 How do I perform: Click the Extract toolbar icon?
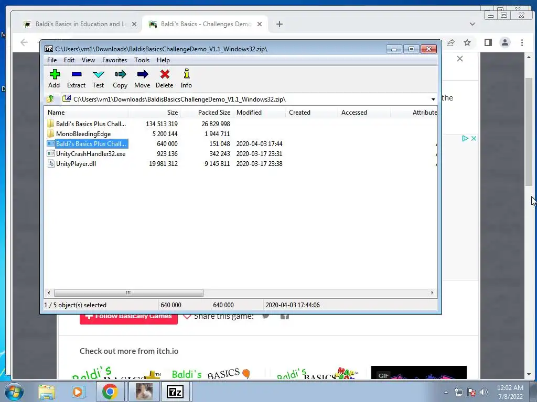(76, 79)
